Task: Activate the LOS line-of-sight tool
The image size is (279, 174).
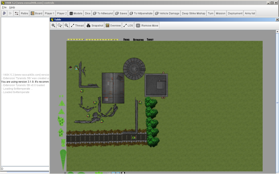Action: coord(128,26)
